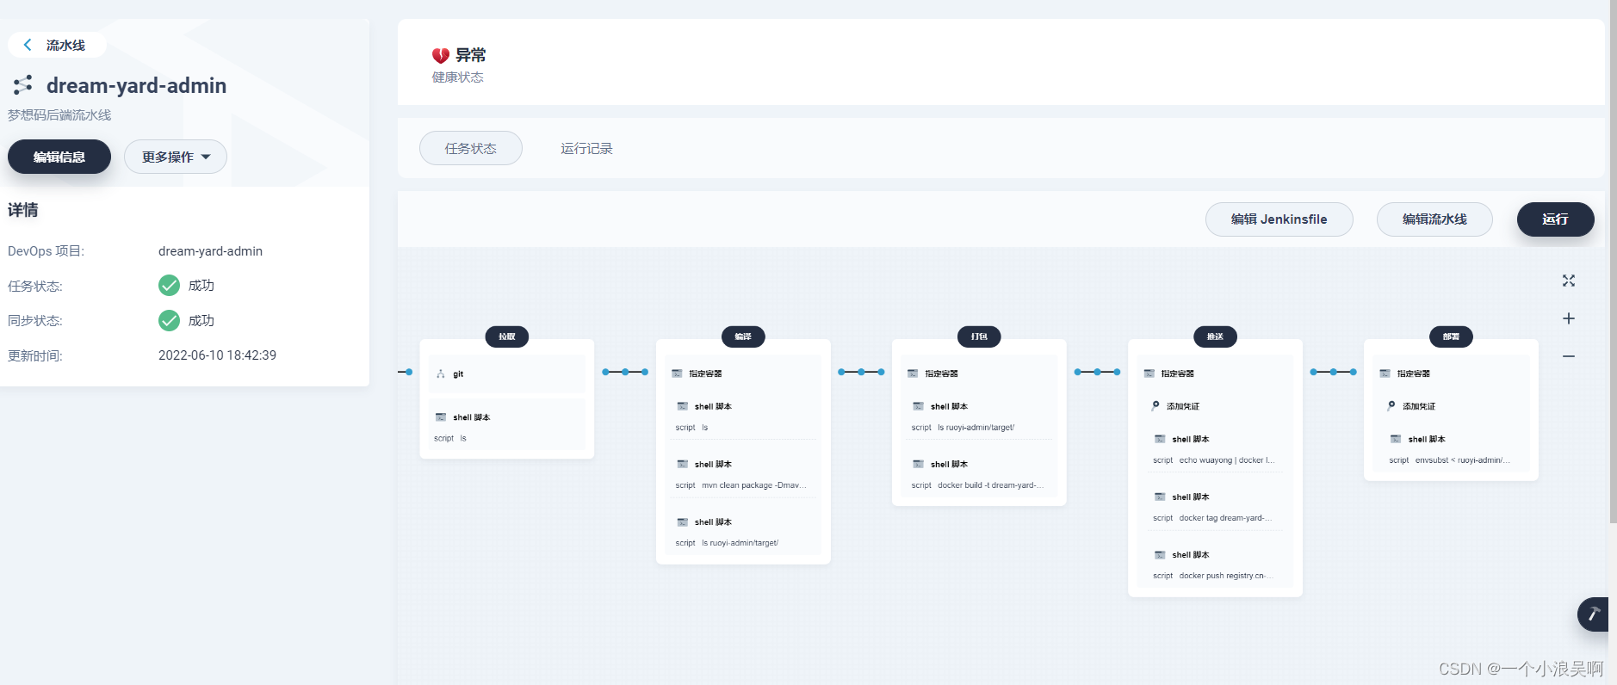Click the script 'mvn clean package -Dmav...' text
Viewport: 1617px width, 685px height.
click(x=753, y=485)
